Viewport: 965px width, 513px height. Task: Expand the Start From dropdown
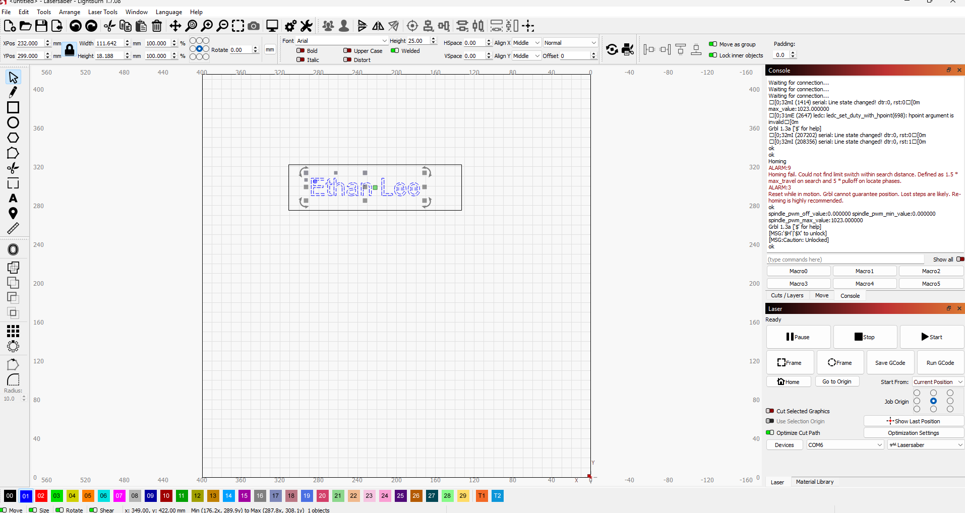coord(937,382)
